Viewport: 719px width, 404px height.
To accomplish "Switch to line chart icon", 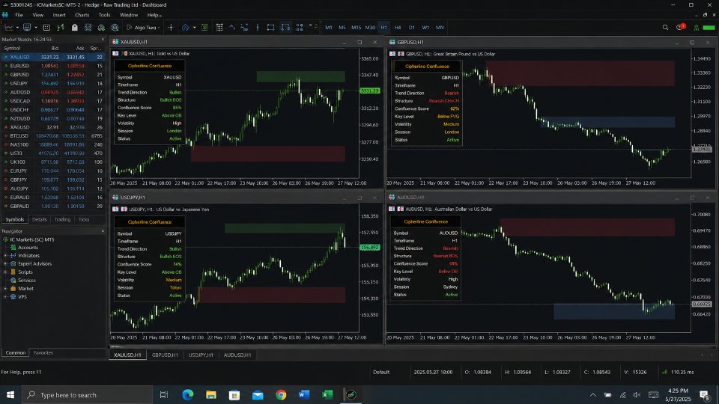I will pyautogui.click(x=232, y=28).
